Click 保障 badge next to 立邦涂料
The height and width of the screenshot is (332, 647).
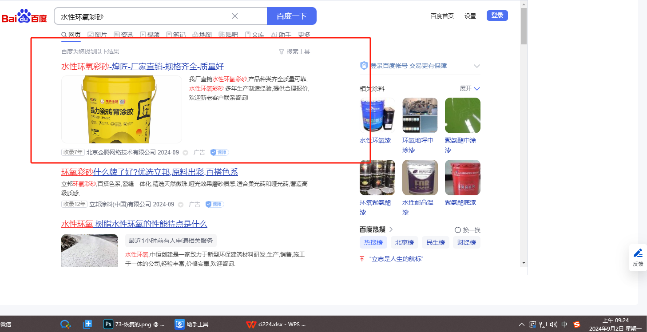(214, 204)
